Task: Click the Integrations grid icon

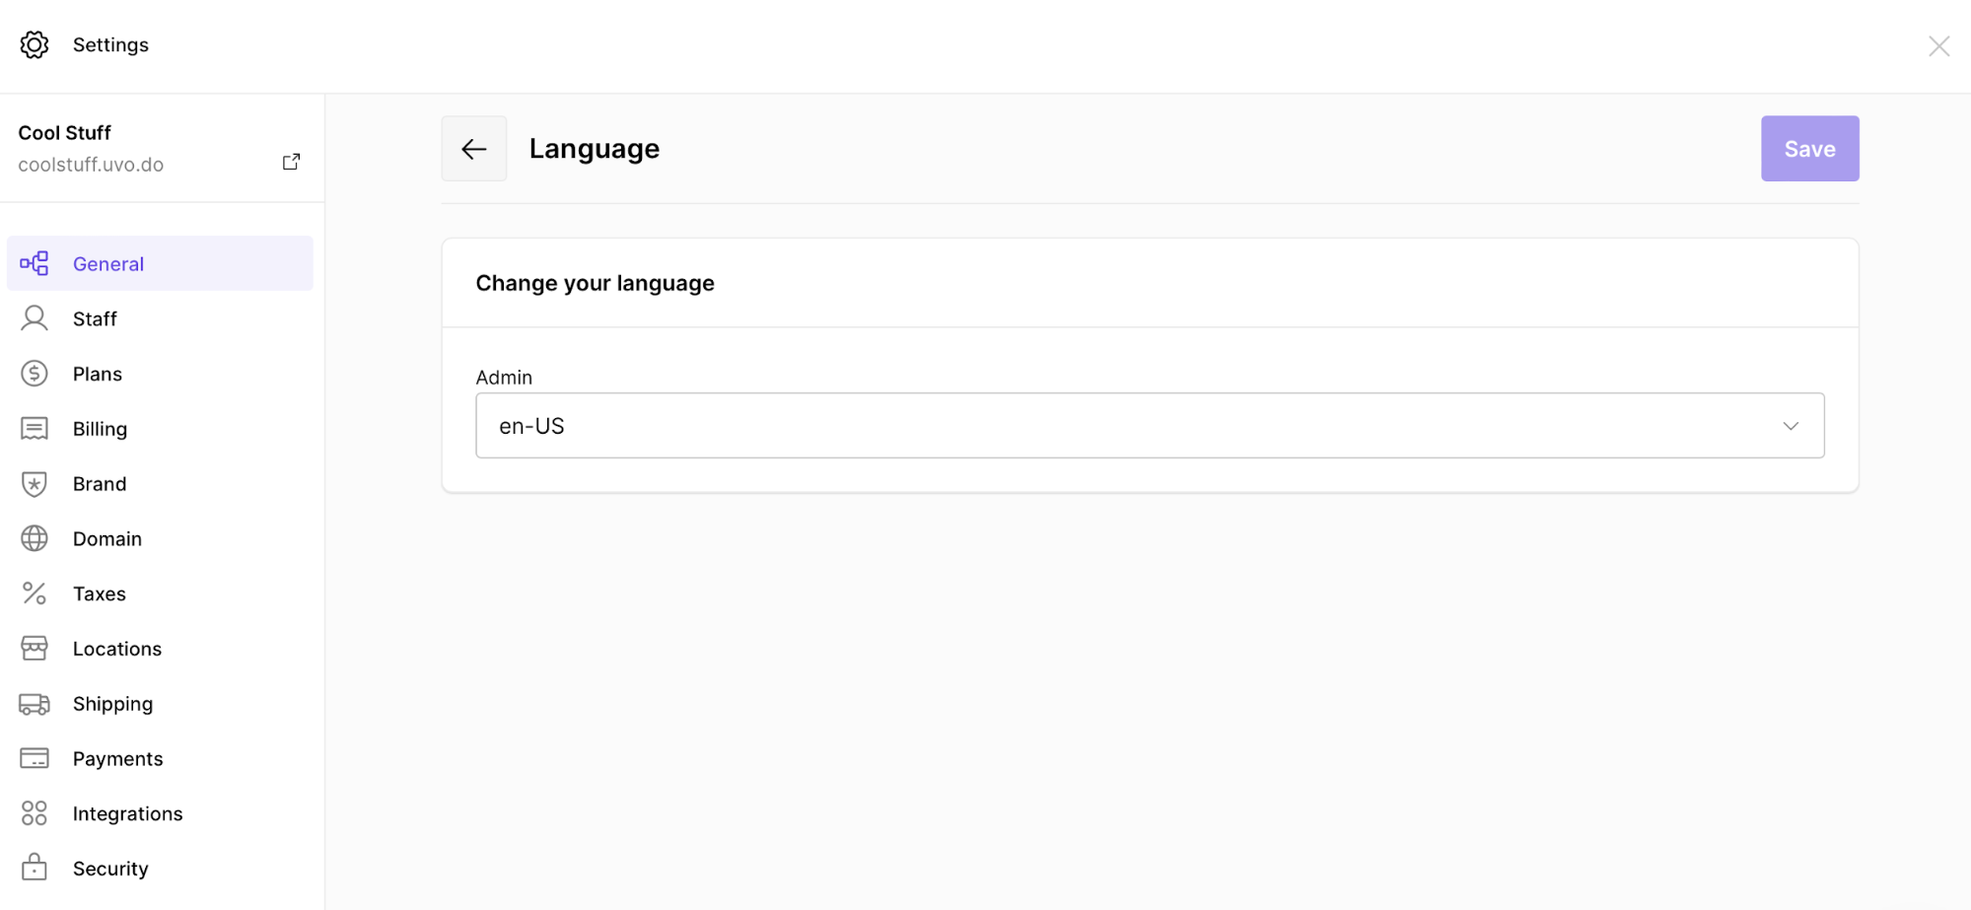Action: point(35,812)
